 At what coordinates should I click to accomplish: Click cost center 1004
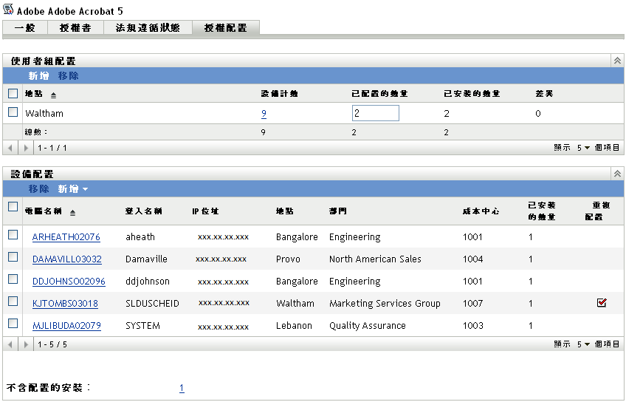472,259
